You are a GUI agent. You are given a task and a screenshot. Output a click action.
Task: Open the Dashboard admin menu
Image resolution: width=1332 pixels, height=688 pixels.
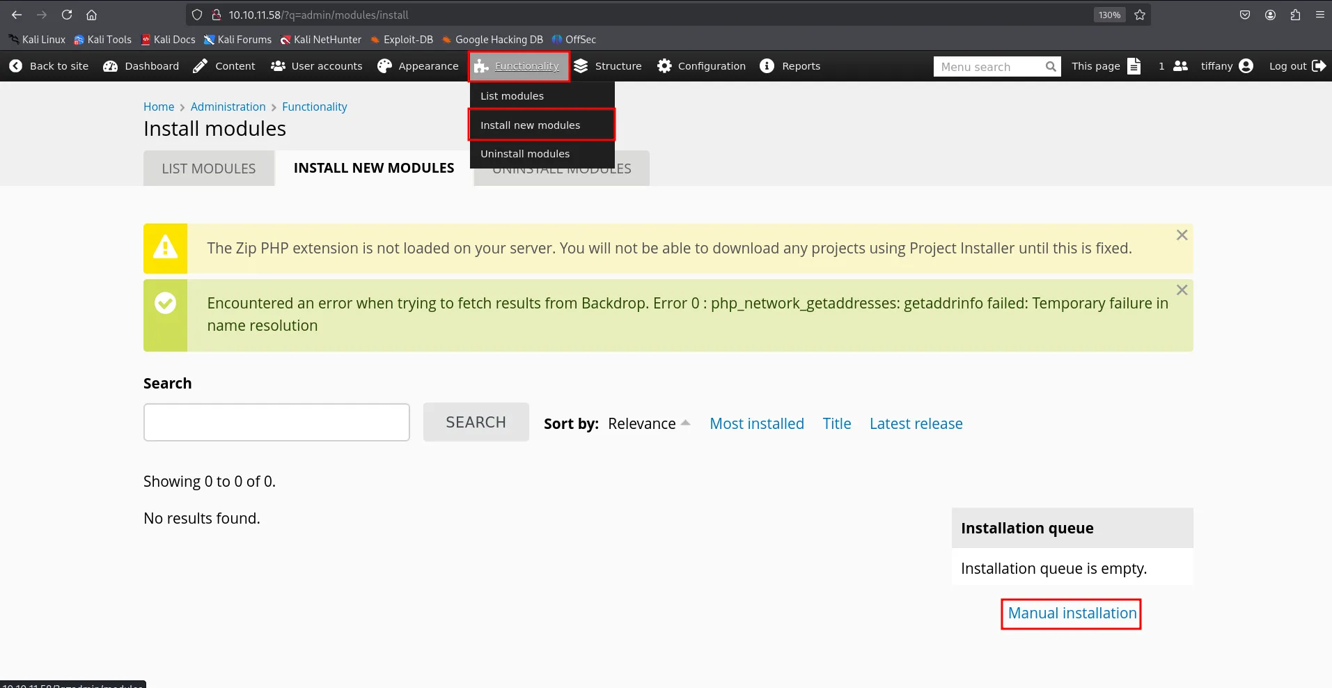coord(141,66)
